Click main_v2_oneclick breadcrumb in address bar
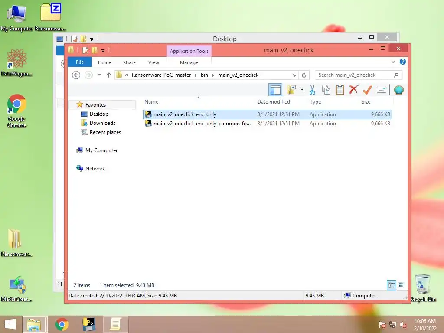This screenshot has height=333, width=444. (238, 75)
